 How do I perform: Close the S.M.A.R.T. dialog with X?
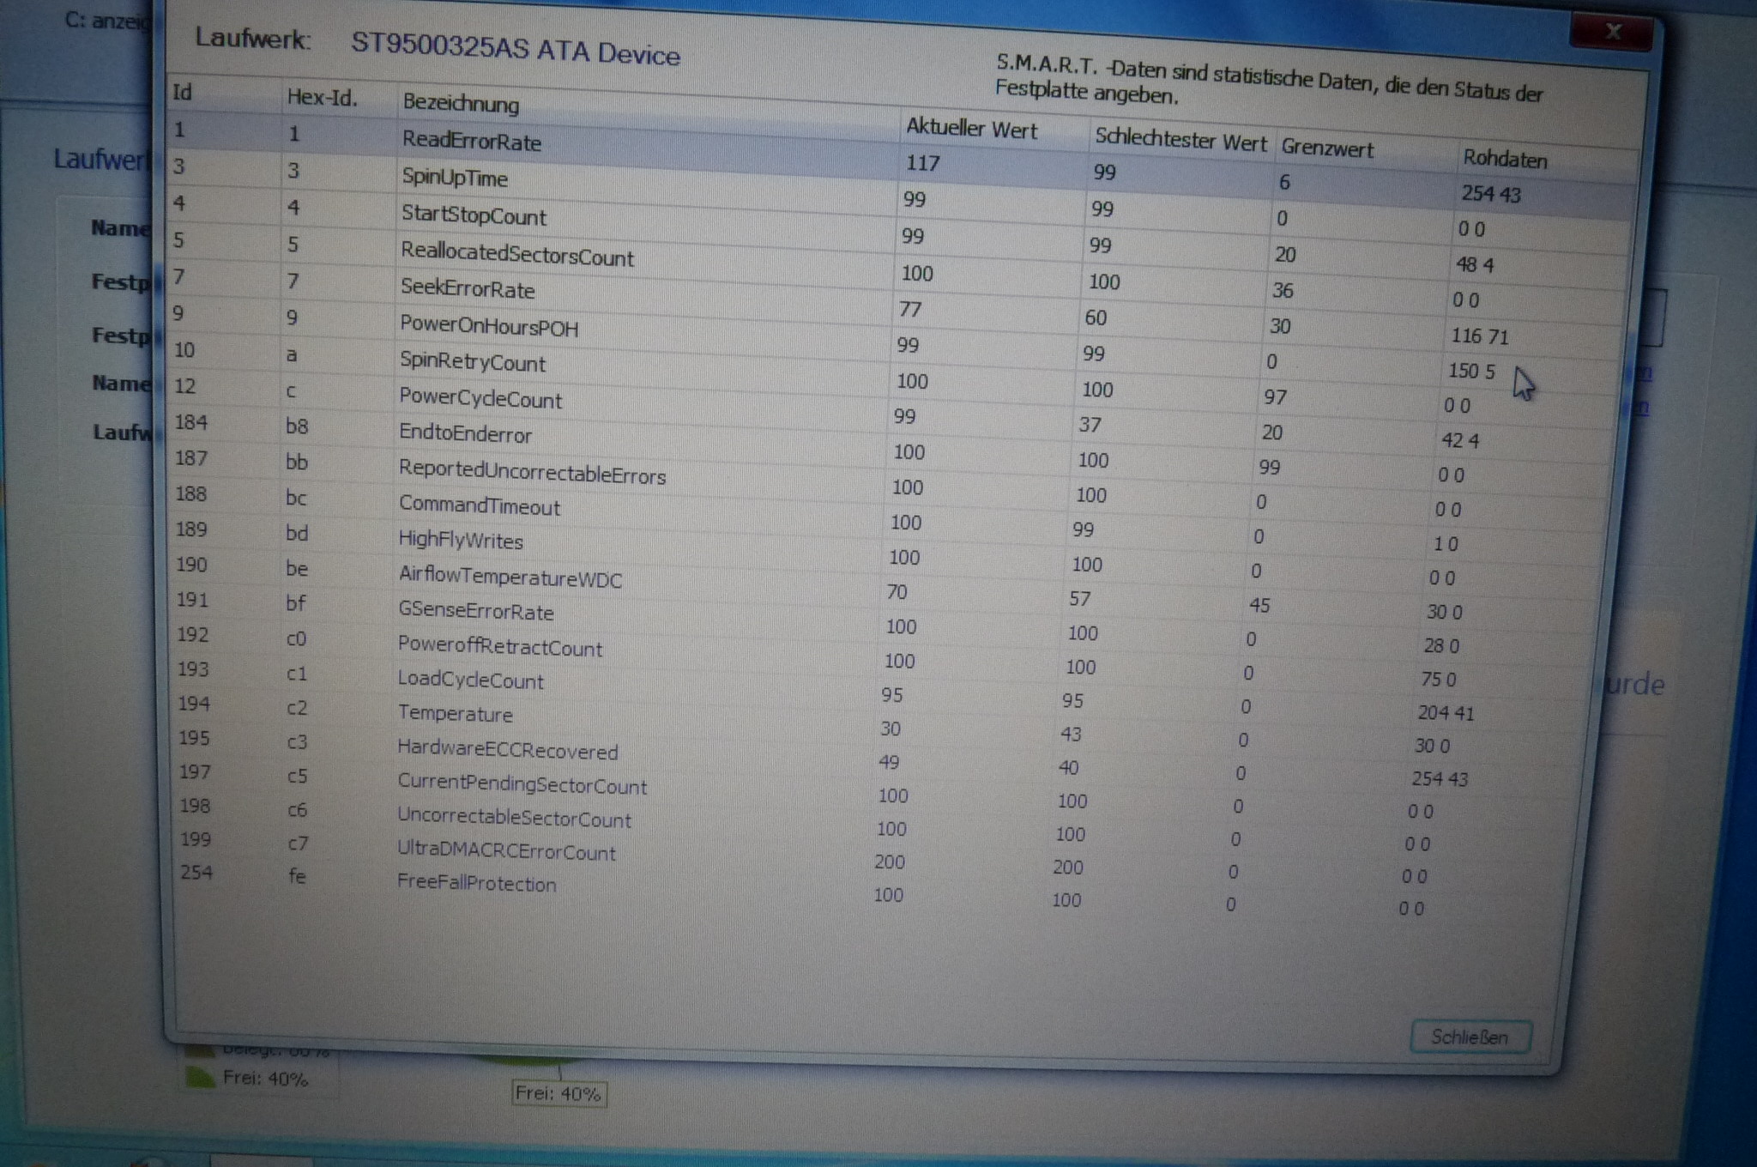coord(1613,32)
